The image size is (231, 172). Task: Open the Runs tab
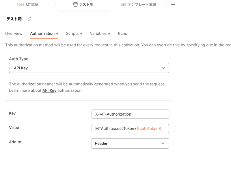[122, 34]
